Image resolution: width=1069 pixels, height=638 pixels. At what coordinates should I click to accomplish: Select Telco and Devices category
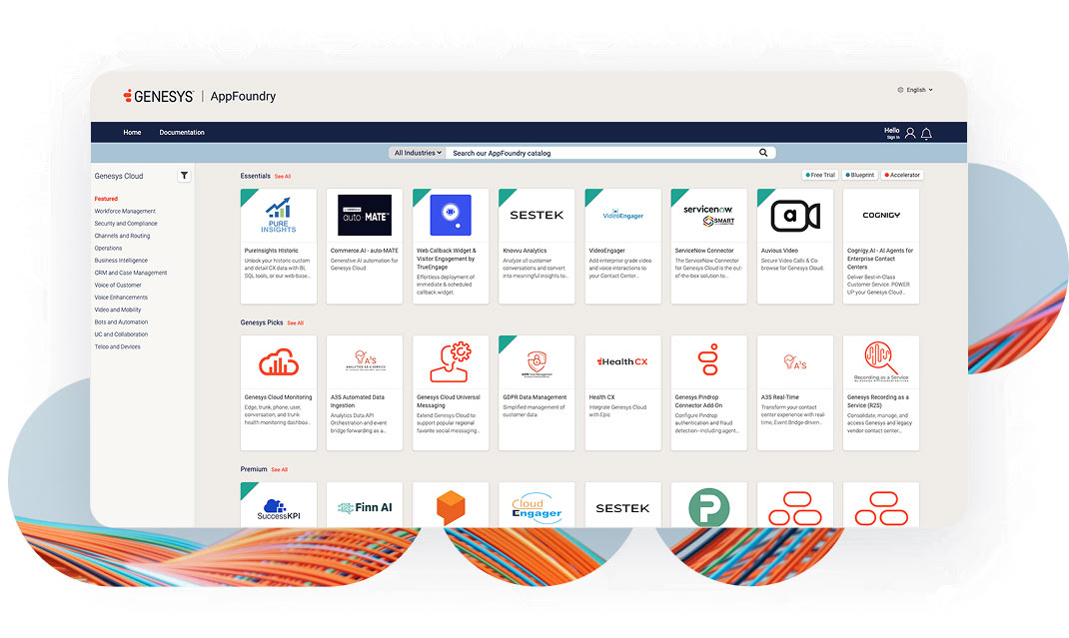click(117, 346)
